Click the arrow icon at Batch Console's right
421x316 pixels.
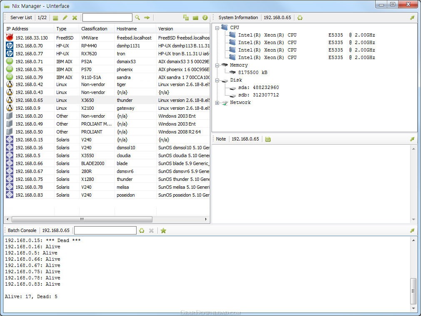(412, 230)
